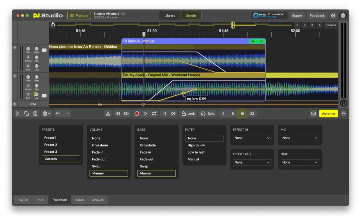The image size is (361, 220).
Task: Open settings with the gear icon
Action: point(333,16)
